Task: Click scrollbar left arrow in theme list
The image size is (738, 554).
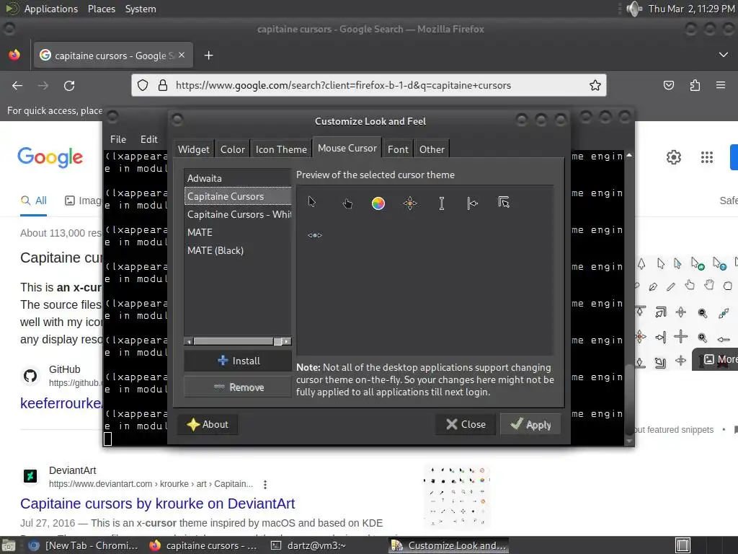Action: (x=189, y=341)
